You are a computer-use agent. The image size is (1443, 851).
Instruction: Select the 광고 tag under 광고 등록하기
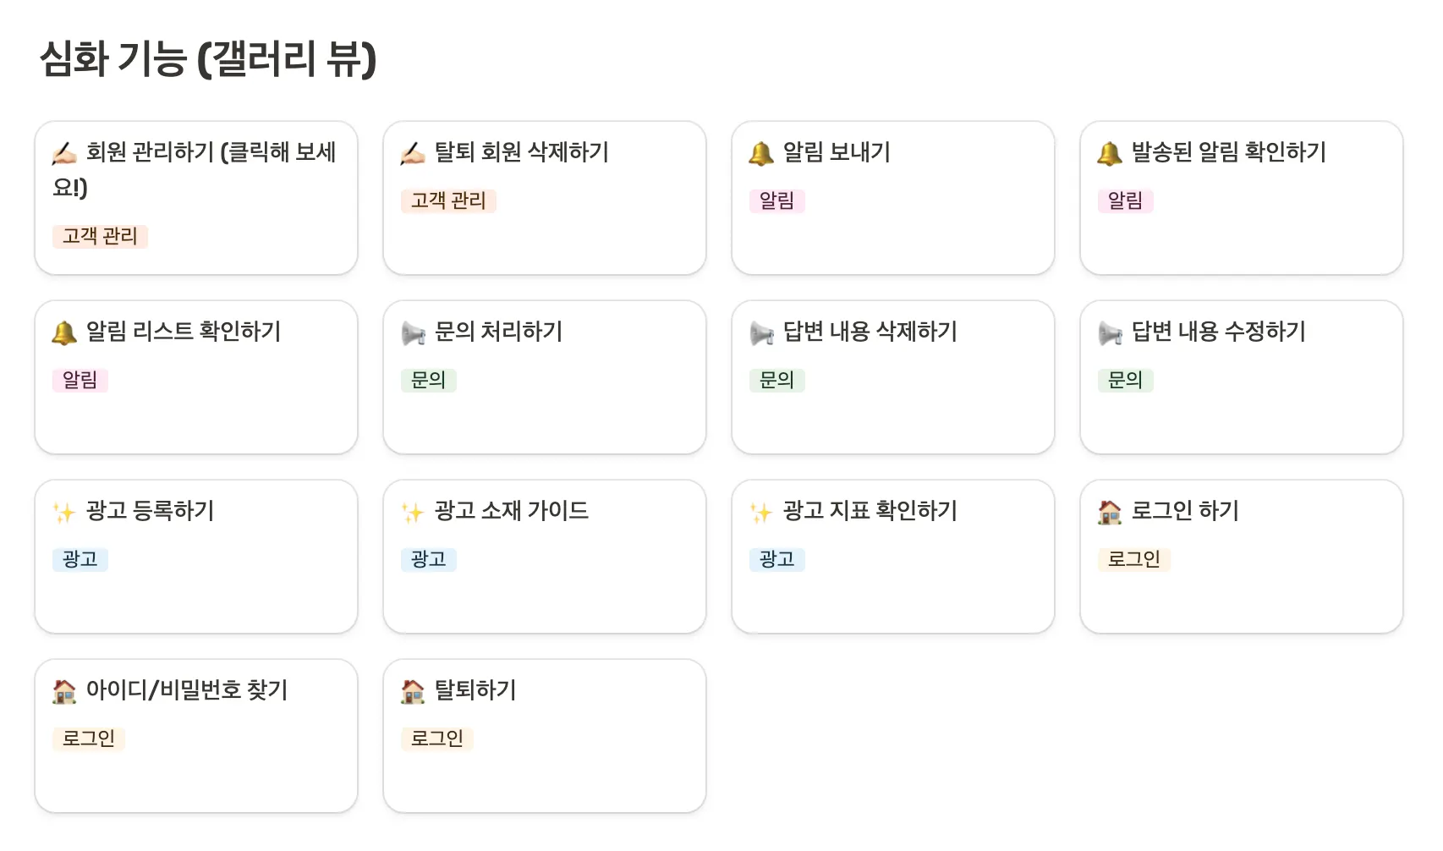[x=80, y=559]
